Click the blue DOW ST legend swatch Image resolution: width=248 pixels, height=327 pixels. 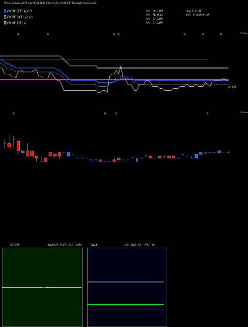coord(5,11)
